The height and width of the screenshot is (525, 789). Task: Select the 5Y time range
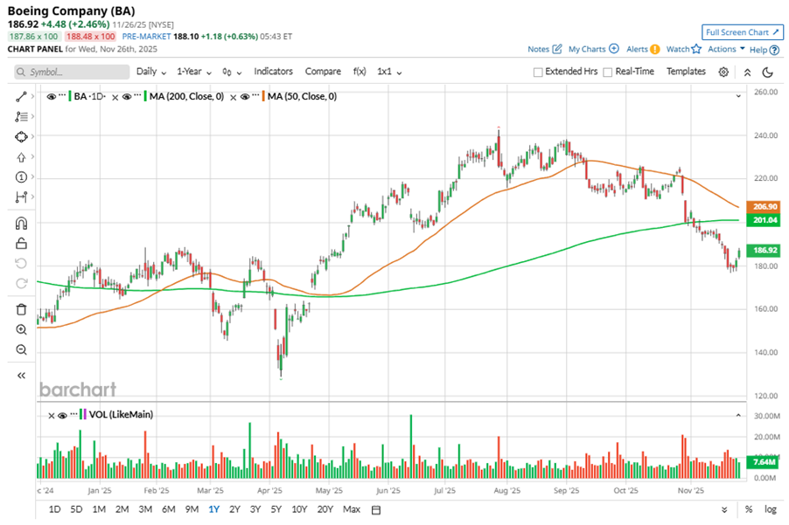(x=276, y=509)
